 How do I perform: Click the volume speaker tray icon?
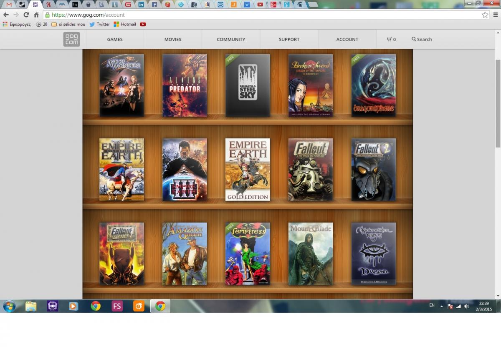467,306
